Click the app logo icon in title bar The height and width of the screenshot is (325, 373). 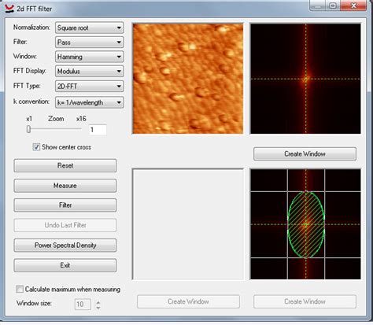tap(9, 9)
